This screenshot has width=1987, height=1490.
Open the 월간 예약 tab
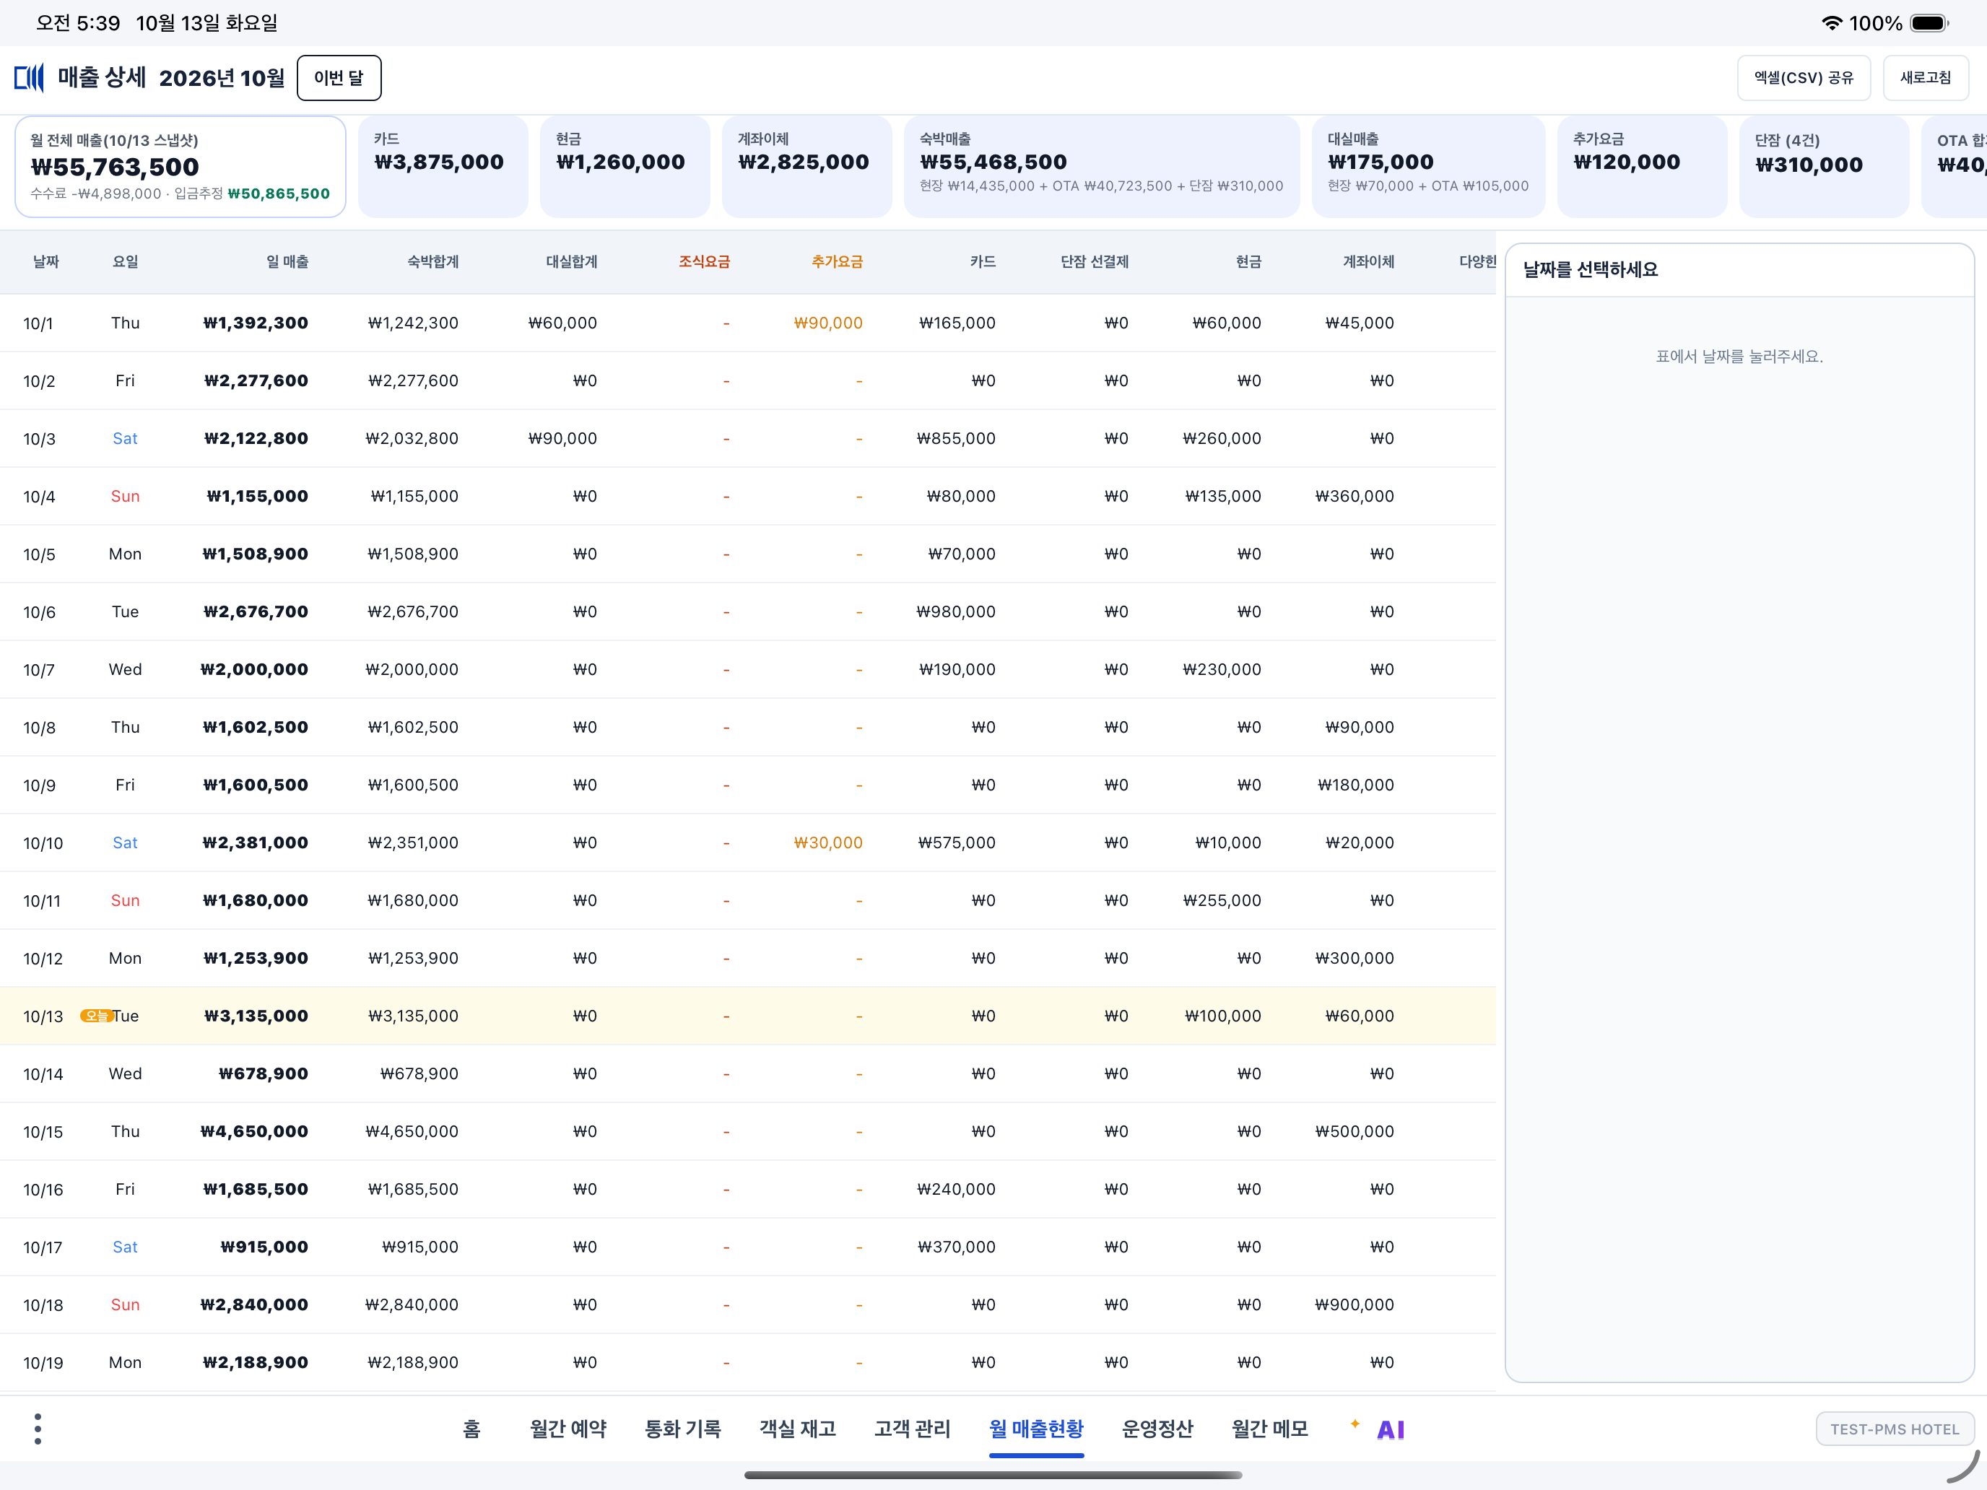point(568,1429)
